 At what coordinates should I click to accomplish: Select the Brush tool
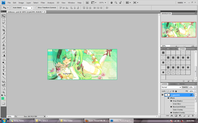(3, 42)
